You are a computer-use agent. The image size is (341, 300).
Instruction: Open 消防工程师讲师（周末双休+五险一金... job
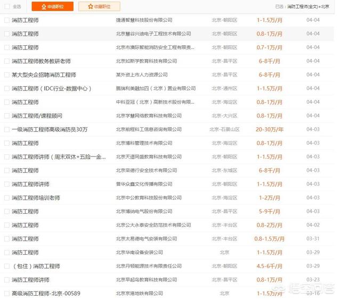(59, 157)
